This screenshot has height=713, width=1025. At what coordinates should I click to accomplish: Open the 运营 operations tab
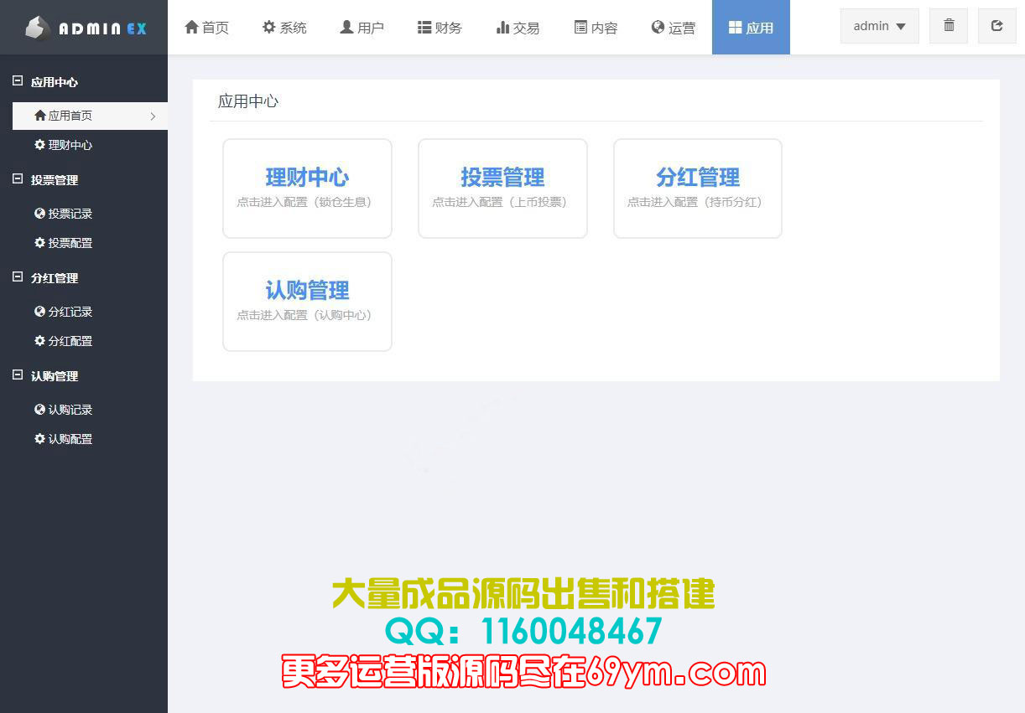(x=673, y=28)
